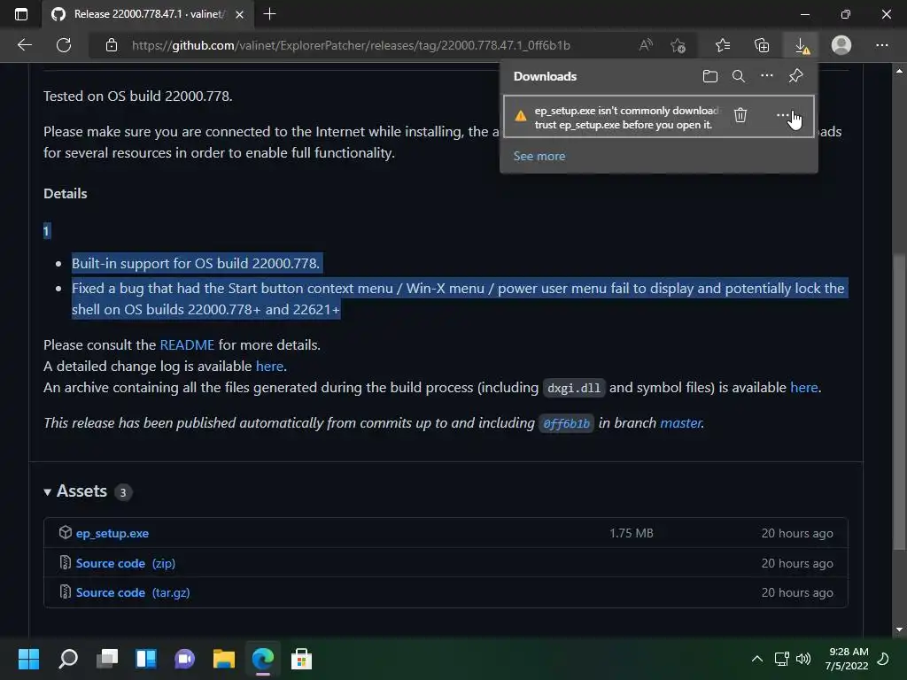Image resolution: width=907 pixels, height=680 pixels.
Task: Download Source code (tar.gz)
Action: 133,592
